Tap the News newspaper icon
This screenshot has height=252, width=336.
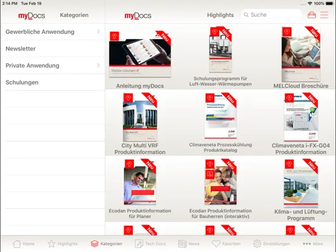[x=183, y=243]
